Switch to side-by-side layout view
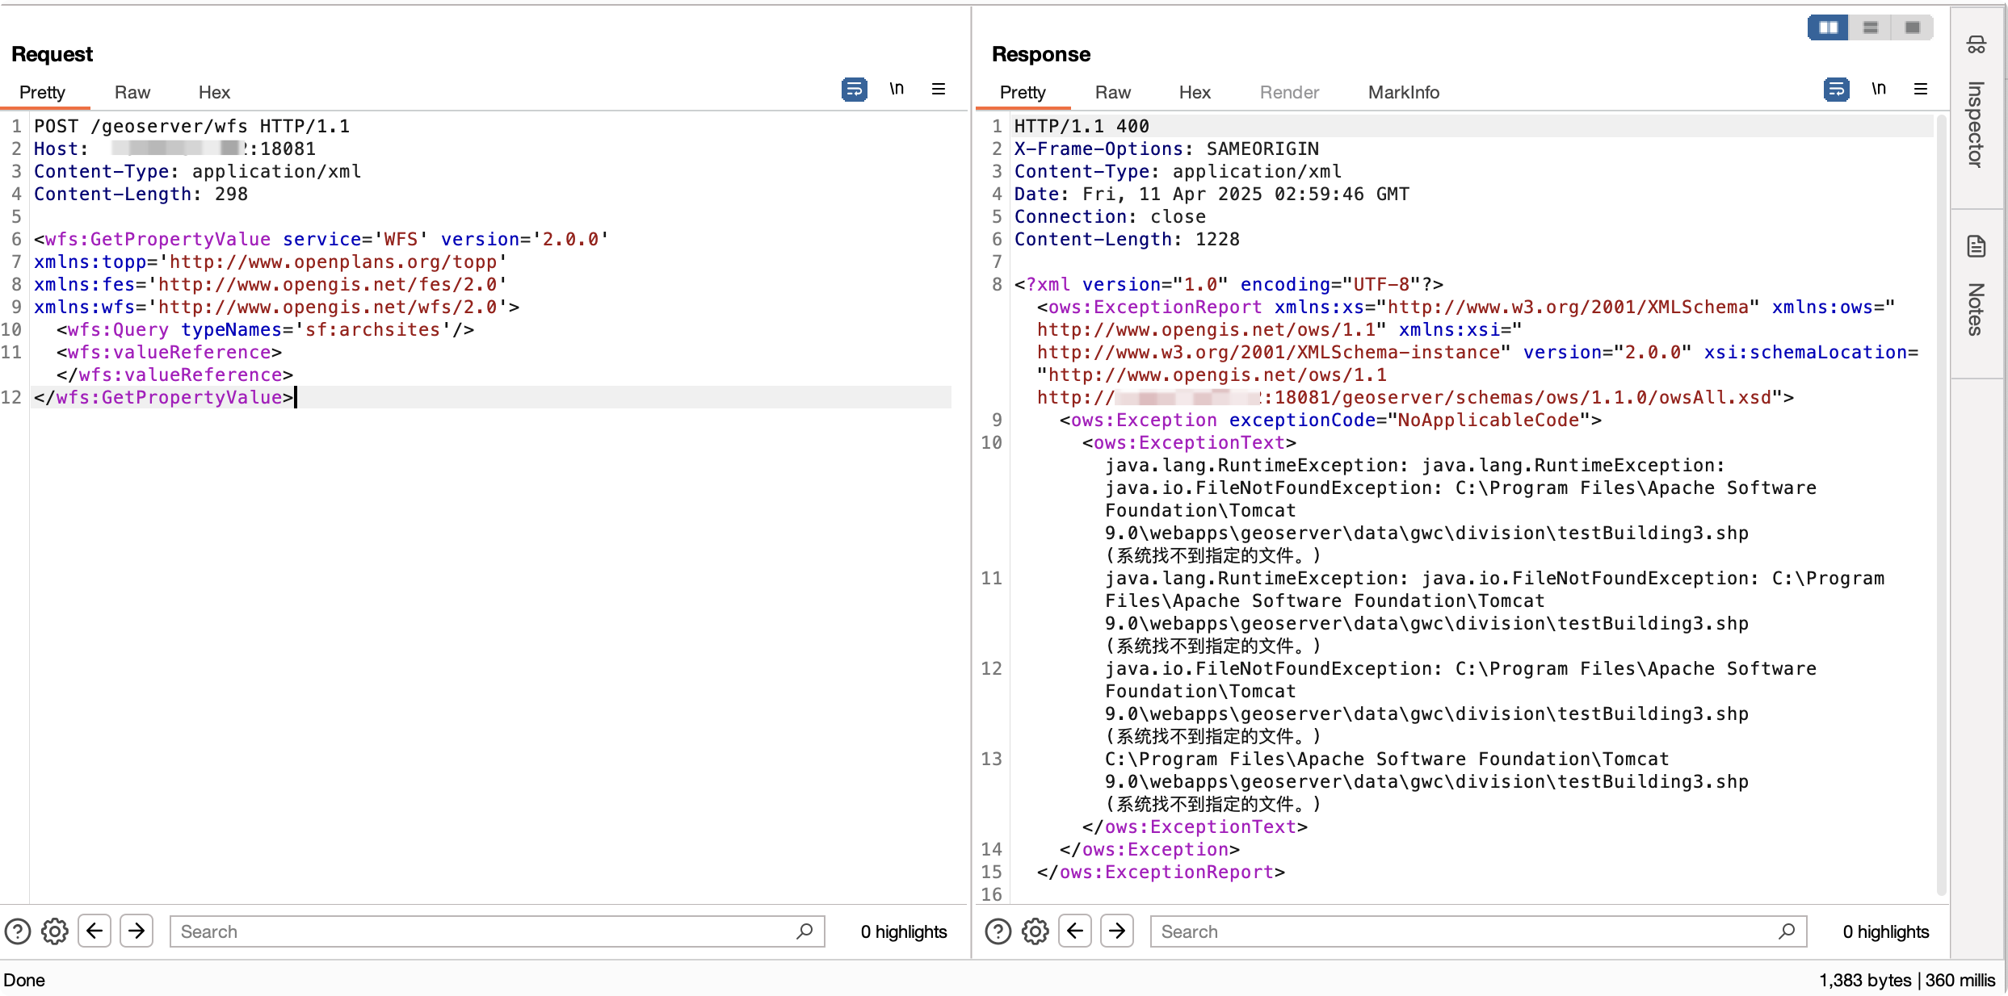Image resolution: width=2008 pixels, height=996 pixels. coord(1828,27)
